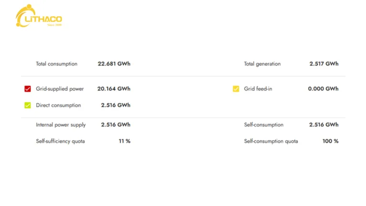This screenshot has height=206, width=366.
Task: Select the Total generation label
Action: point(262,64)
